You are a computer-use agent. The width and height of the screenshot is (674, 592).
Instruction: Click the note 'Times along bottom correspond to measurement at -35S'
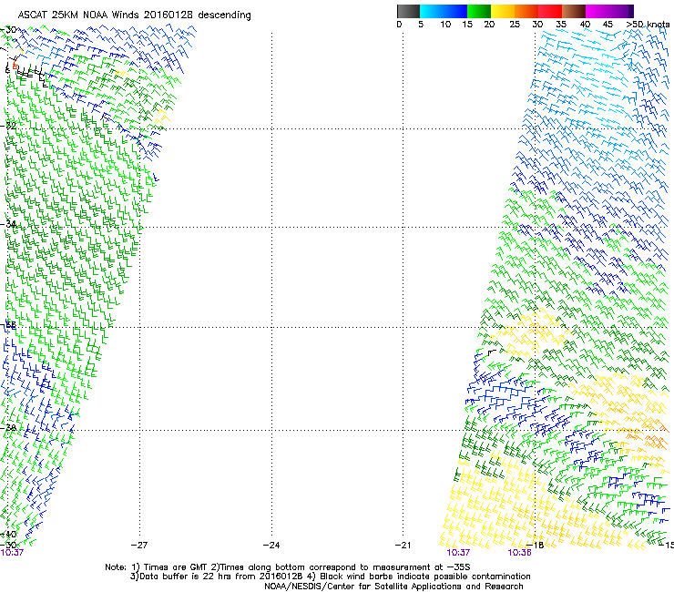(344, 567)
